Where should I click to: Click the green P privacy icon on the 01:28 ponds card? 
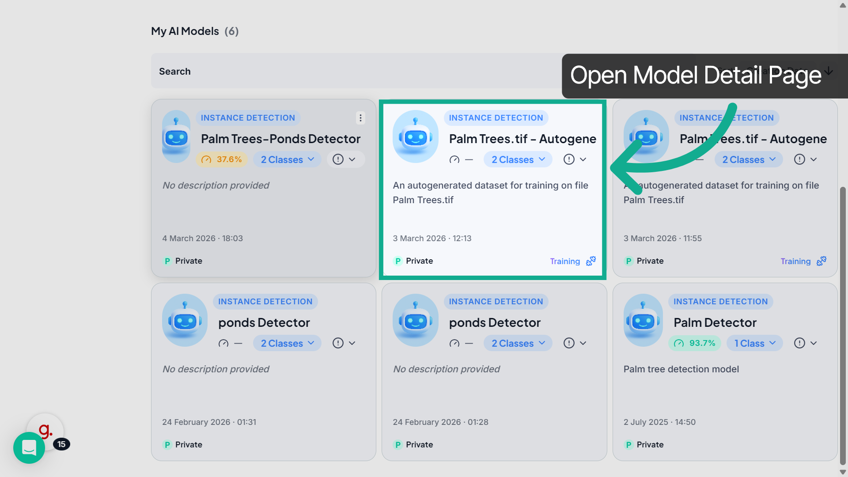point(398,445)
